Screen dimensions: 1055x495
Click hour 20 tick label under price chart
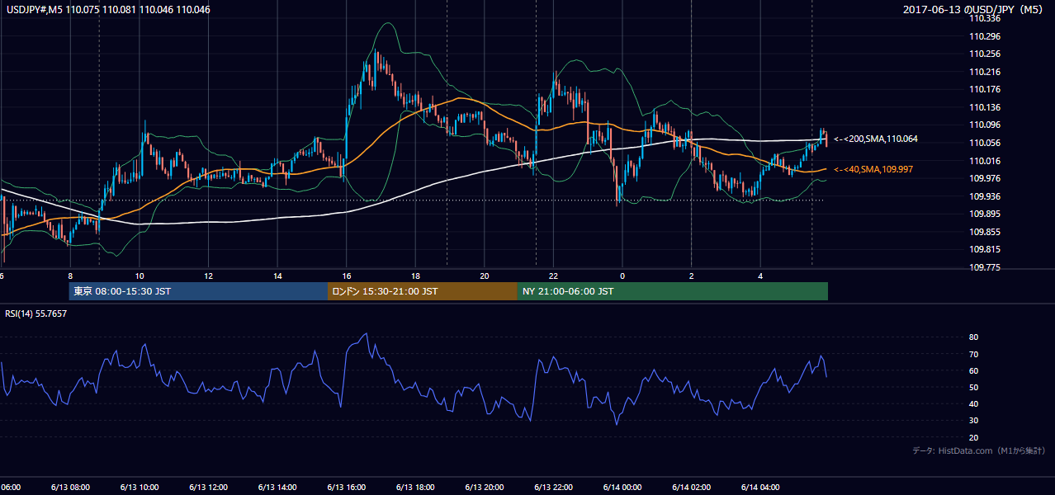point(485,276)
